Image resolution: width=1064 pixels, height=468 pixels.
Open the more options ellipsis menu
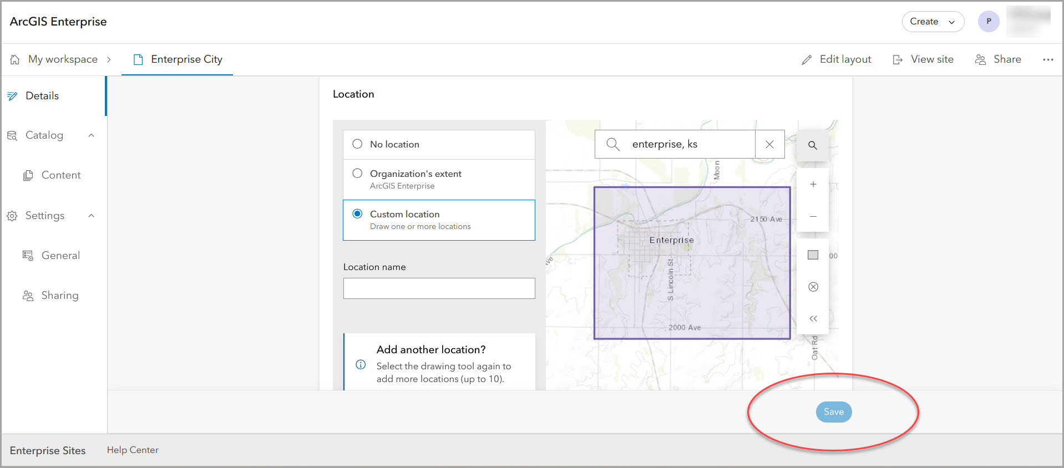[1047, 59]
